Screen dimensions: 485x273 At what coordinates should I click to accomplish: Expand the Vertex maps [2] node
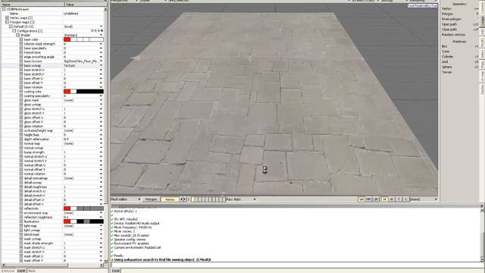[x=7, y=18]
